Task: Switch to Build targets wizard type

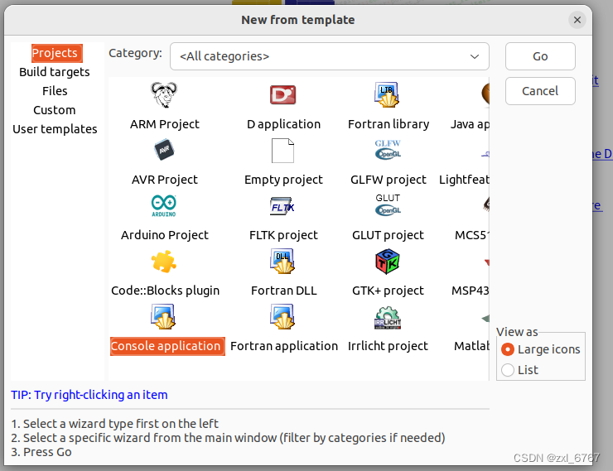Action: click(x=55, y=72)
